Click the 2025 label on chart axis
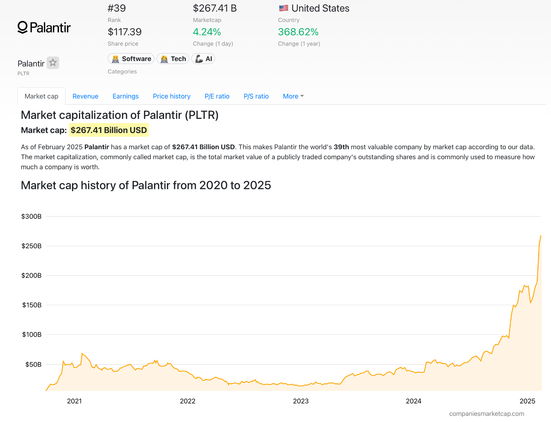Image resolution: width=551 pixels, height=422 pixels. pos(527,401)
